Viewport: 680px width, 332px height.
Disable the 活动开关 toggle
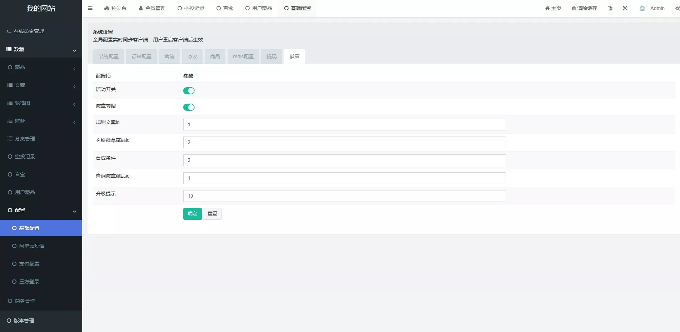(x=189, y=91)
